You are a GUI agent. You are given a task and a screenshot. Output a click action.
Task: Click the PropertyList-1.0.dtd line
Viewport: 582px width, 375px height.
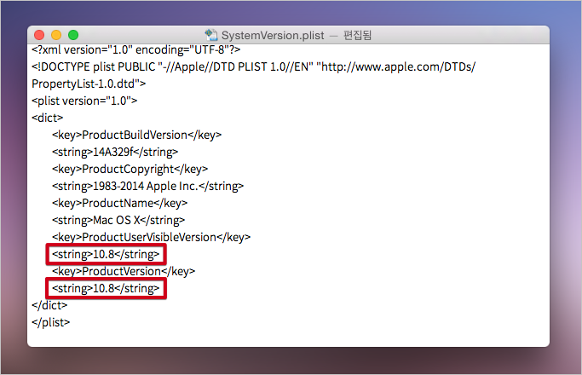(89, 84)
